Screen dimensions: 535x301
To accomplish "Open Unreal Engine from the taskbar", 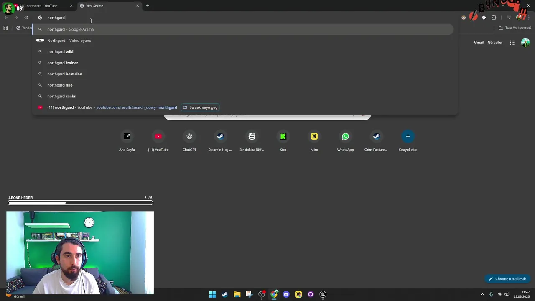I will click(x=323, y=294).
